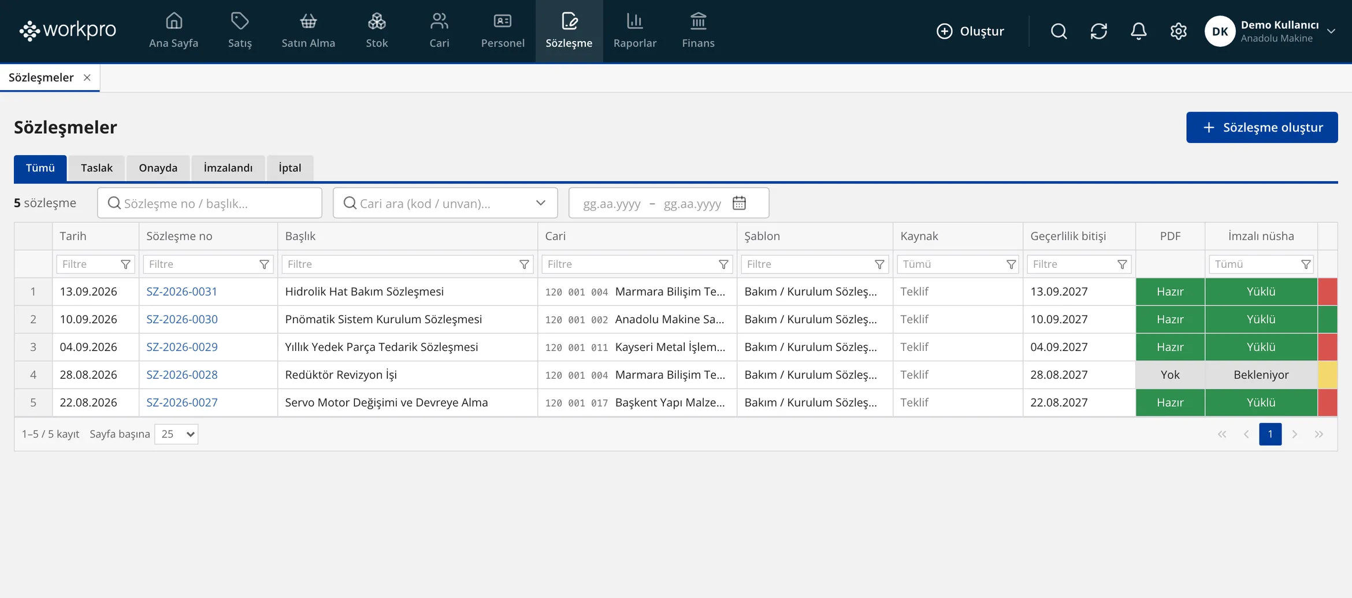Click the calendar icon in date range

click(x=739, y=203)
